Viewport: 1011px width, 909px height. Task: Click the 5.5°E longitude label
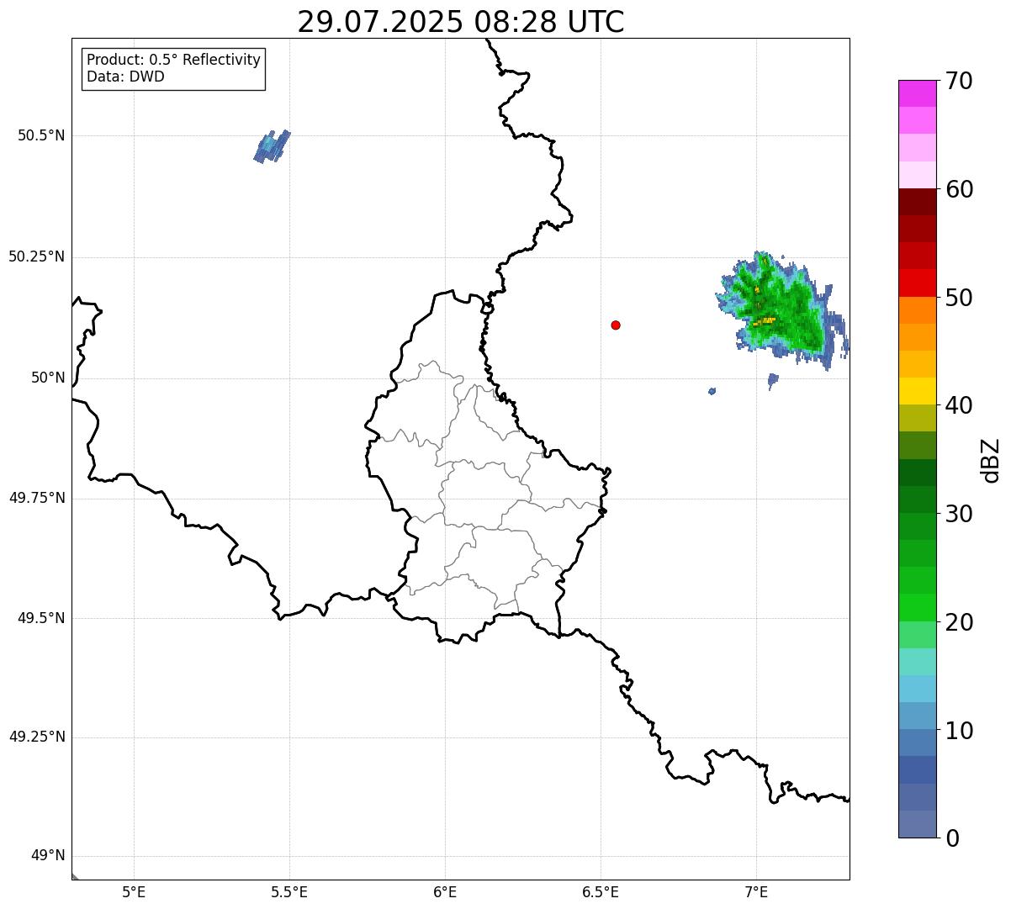click(x=289, y=892)
